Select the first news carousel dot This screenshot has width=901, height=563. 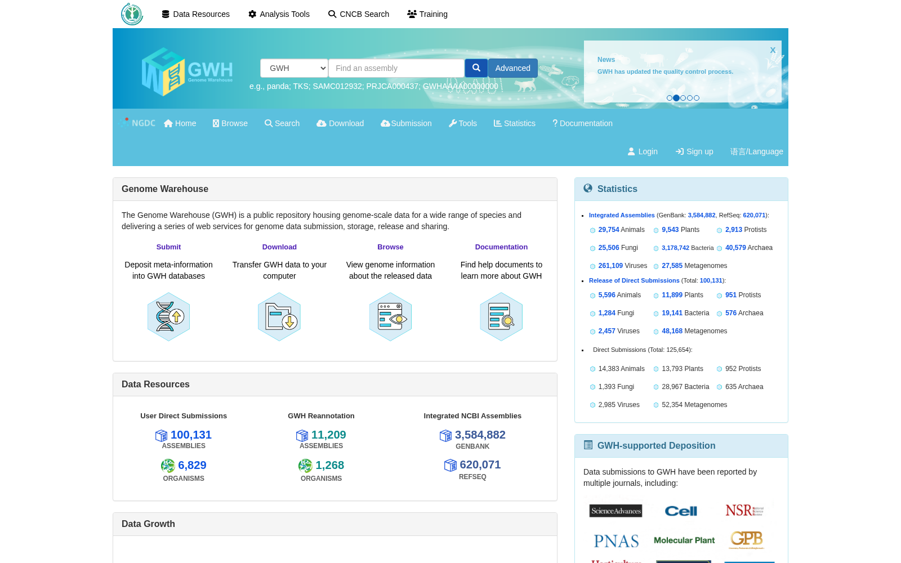click(669, 98)
